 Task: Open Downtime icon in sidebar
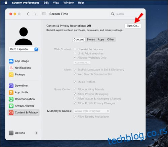tap(11, 86)
